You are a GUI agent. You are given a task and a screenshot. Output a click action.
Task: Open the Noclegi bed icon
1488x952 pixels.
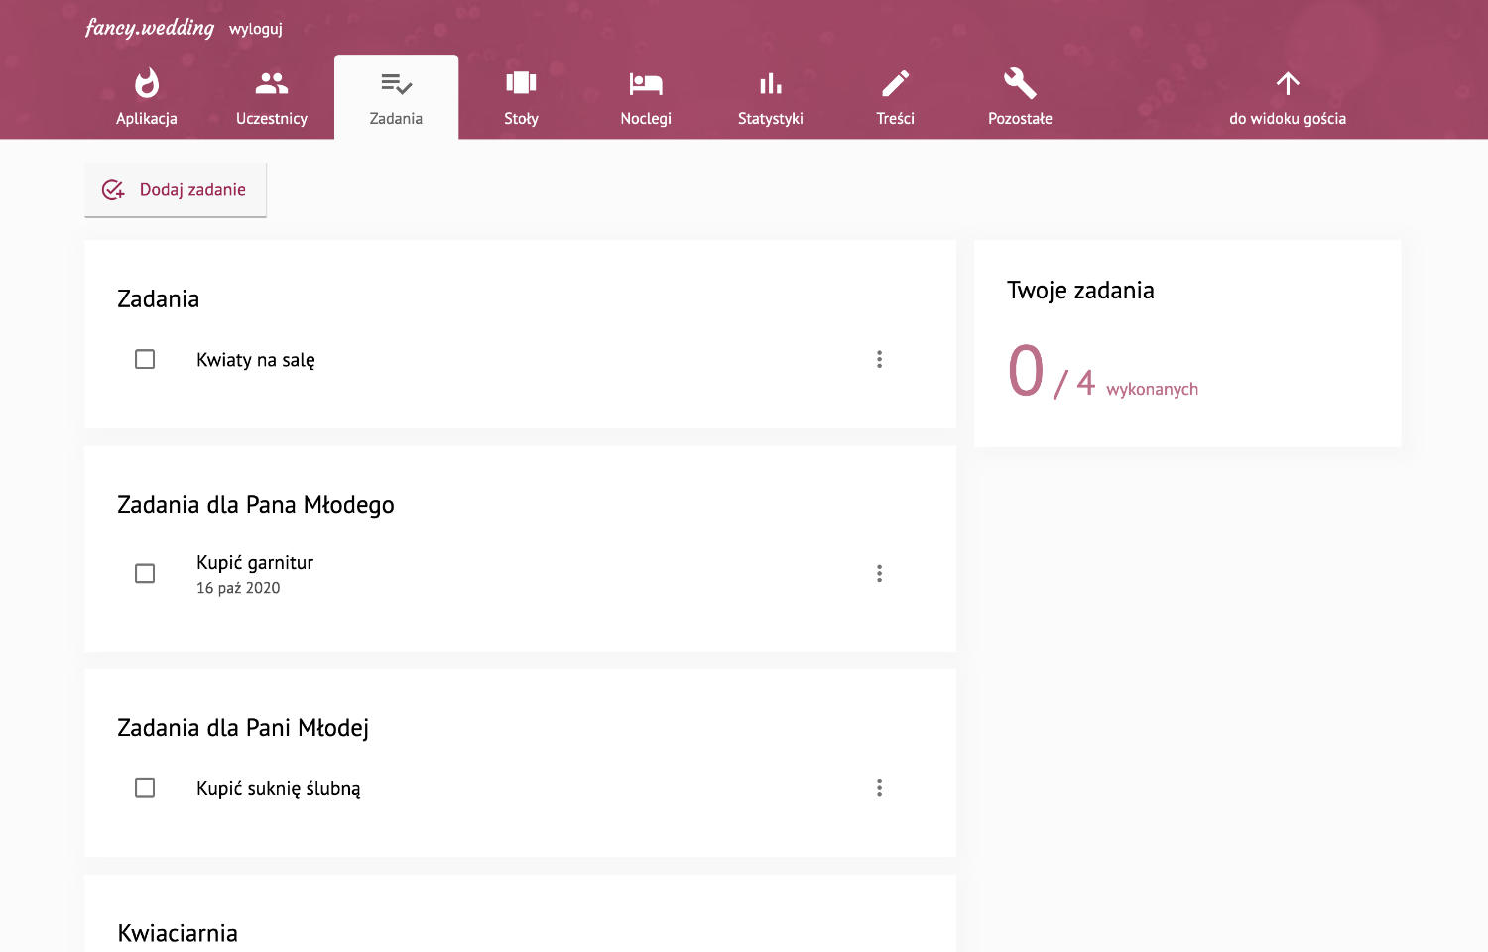tap(646, 83)
